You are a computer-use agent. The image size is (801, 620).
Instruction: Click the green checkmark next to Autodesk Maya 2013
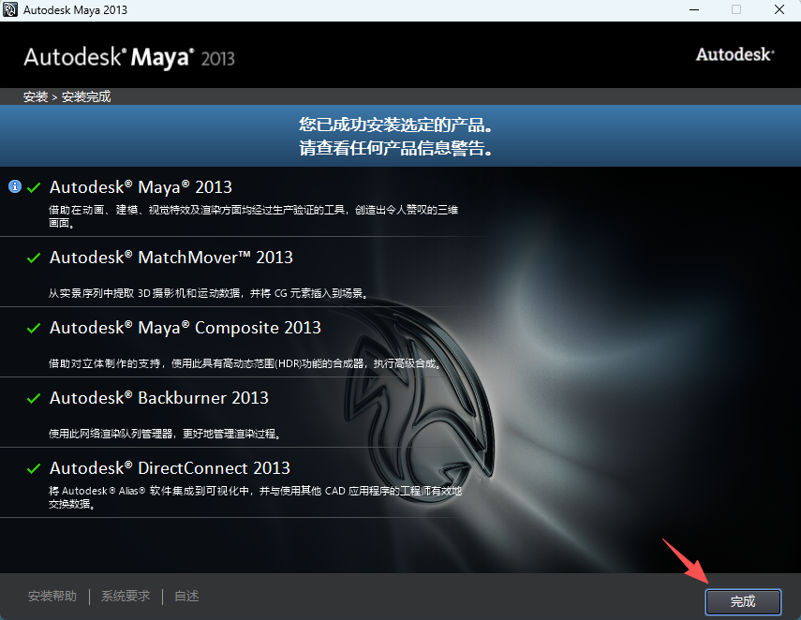35,186
